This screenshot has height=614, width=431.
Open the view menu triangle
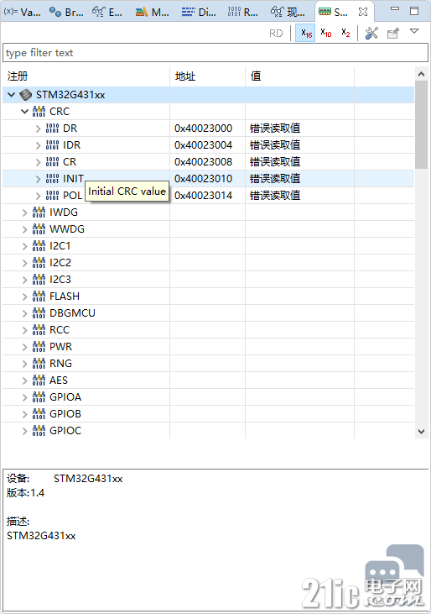(414, 31)
